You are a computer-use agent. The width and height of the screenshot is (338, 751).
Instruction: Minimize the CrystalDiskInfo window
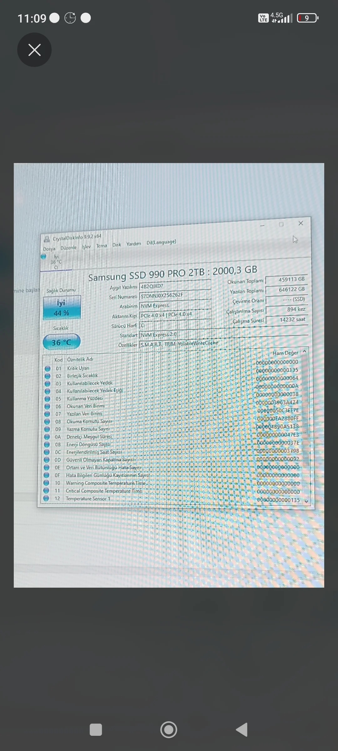point(262,225)
